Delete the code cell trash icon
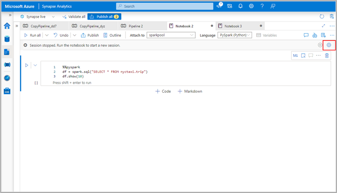 (327, 55)
